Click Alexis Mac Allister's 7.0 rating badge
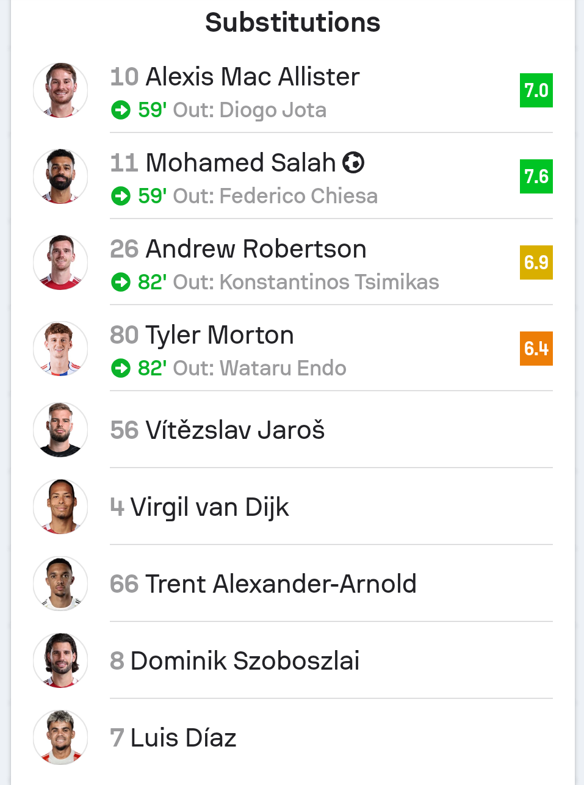 tap(536, 90)
